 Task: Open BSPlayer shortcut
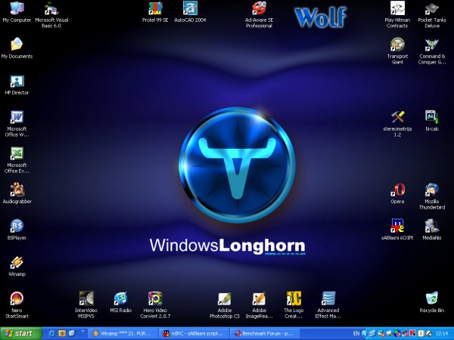point(17,230)
